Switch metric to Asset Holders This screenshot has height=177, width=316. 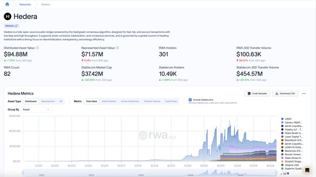[109, 101]
